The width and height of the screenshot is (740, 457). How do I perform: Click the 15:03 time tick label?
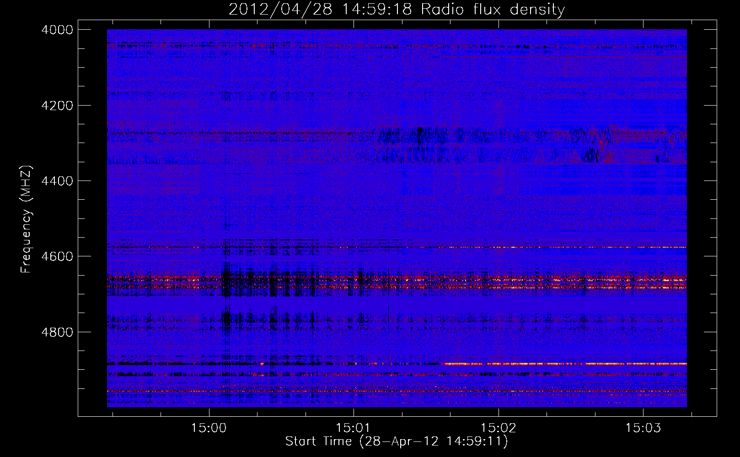[643, 428]
